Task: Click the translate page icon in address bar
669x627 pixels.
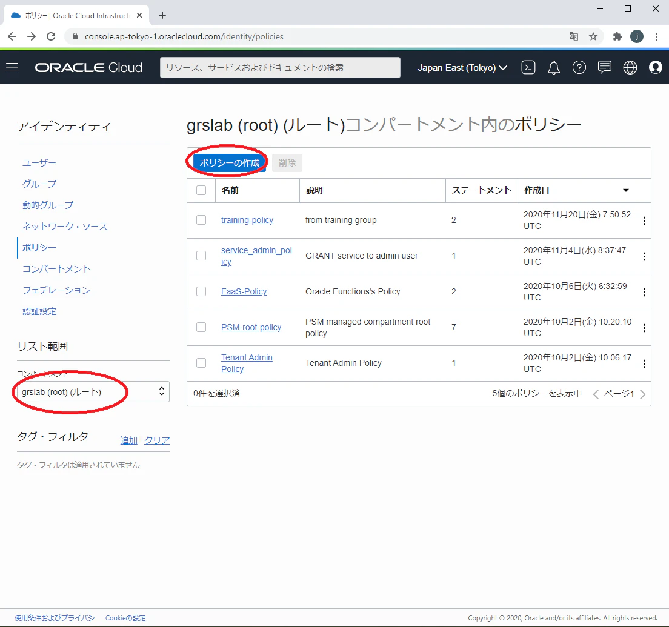Action: click(x=574, y=37)
